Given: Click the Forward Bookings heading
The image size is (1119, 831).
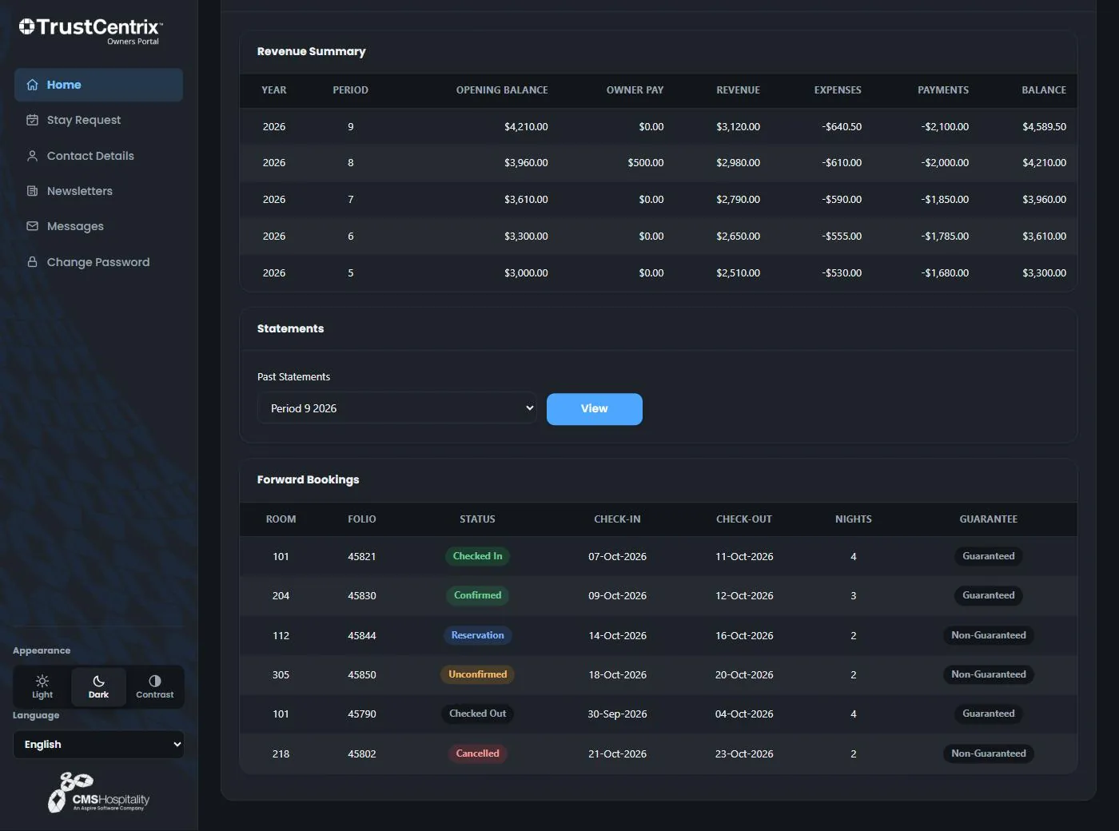Looking at the screenshot, I should [308, 479].
